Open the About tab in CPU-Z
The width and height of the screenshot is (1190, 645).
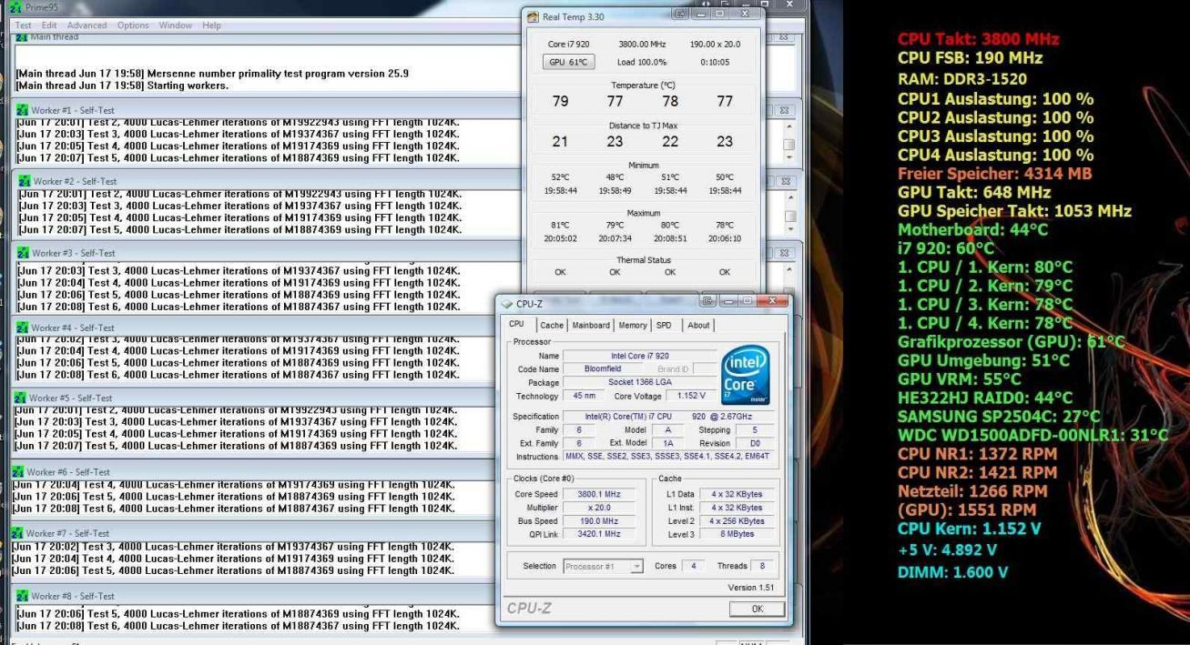click(x=698, y=326)
